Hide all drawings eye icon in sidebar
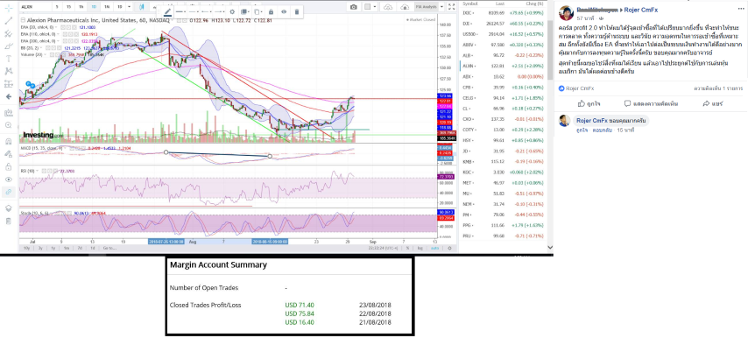Viewport: 748px width, 338px height. (8, 180)
